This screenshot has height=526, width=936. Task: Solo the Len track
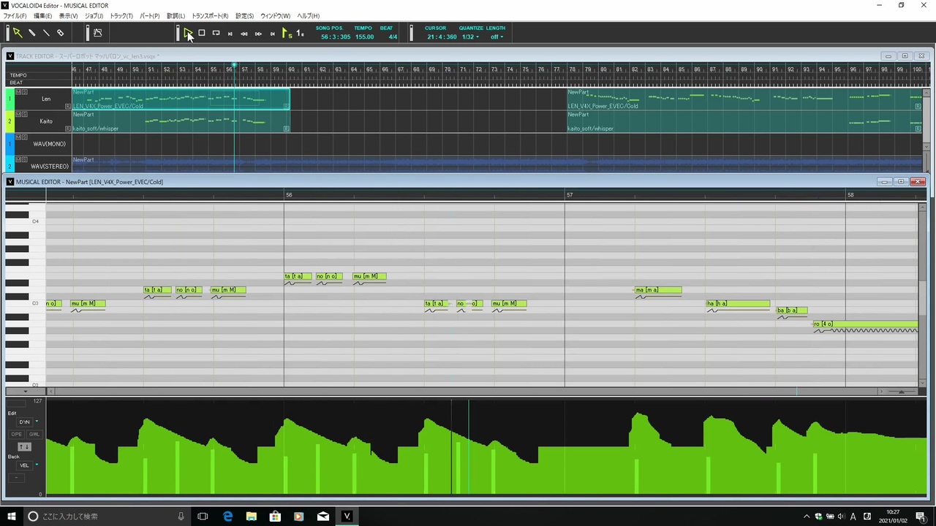[x=23, y=92]
